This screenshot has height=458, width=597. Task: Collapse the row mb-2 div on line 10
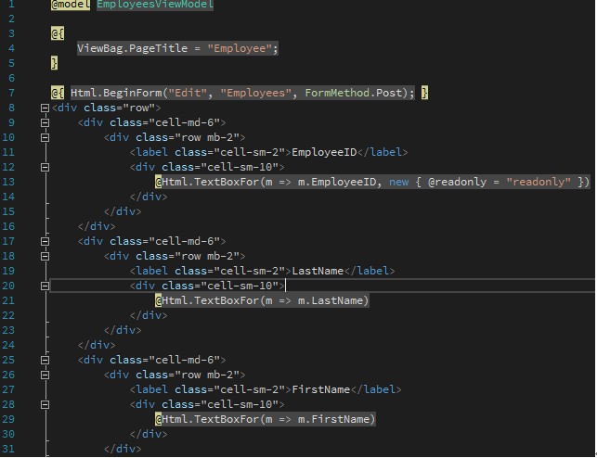point(45,137)
